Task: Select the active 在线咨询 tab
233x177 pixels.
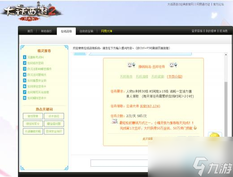Action: point(66,31)
